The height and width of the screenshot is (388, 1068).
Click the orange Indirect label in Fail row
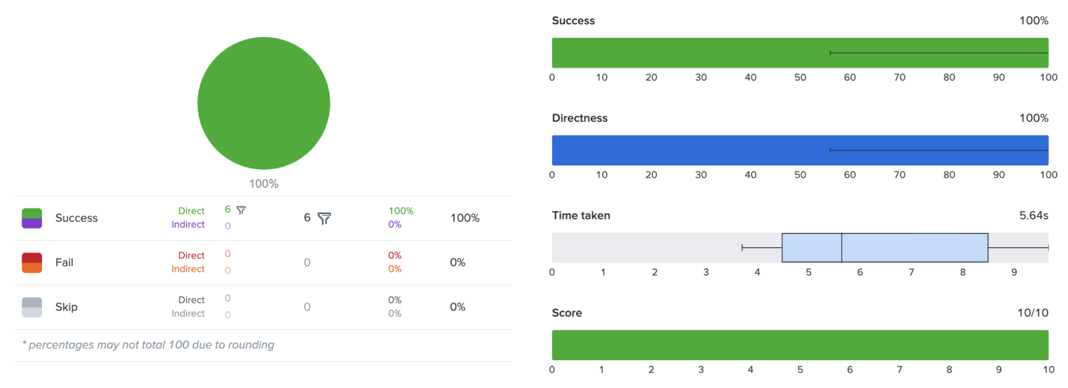(188, 269)
